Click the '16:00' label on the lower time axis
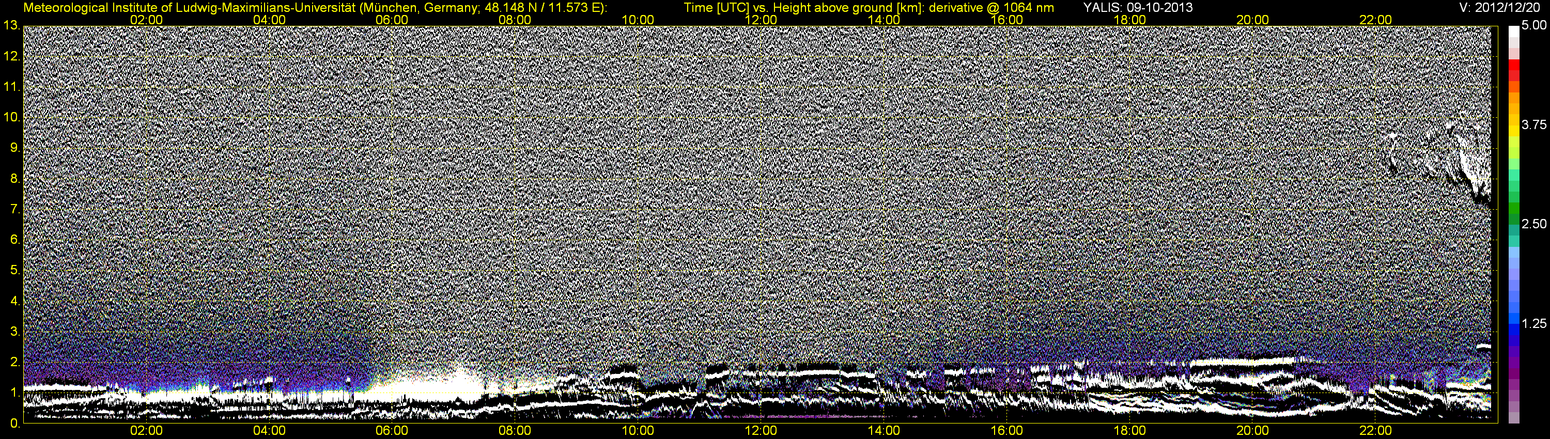Screen dimensions: 1550x439 tap(1006, 431)
